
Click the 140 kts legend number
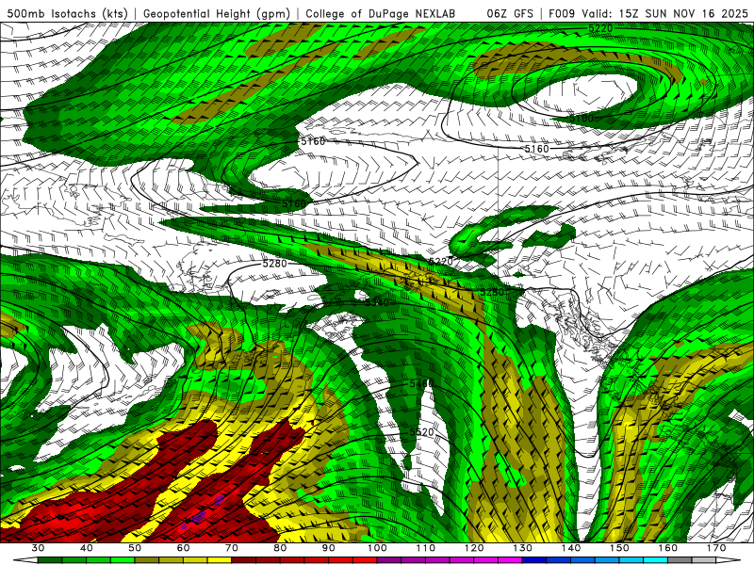tap(571, 548)
